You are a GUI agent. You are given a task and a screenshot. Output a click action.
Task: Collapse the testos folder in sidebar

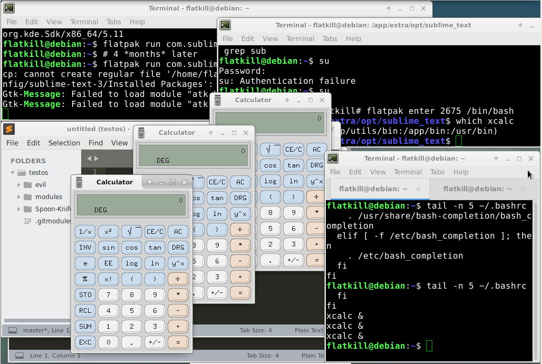13,173
